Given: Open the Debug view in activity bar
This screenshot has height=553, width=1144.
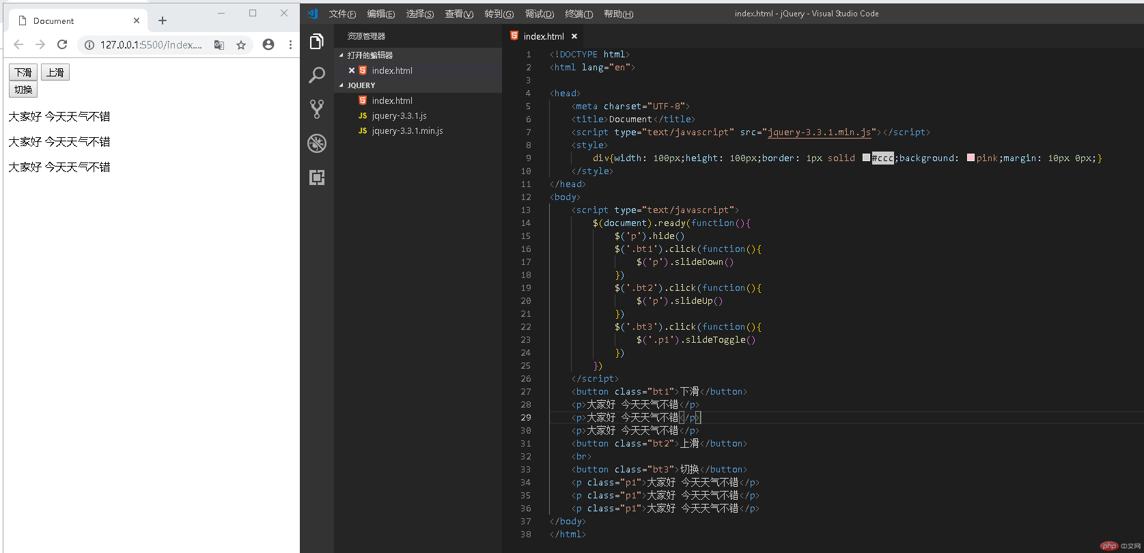Looking at the screenshot, I should (316, 143).
